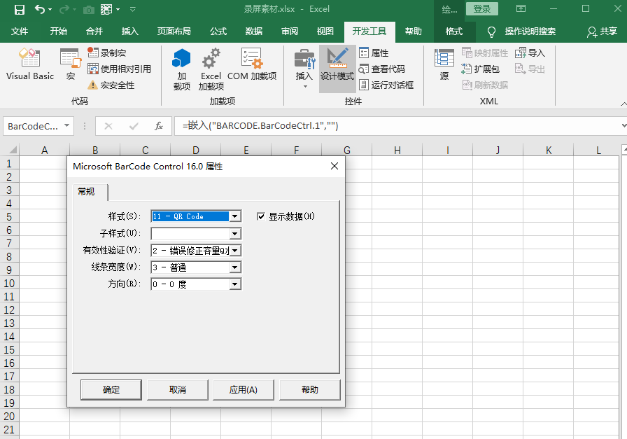Switch to the 视图 View tab
Viewport: 627px width, 439px height.
click(x=325, y=32)
